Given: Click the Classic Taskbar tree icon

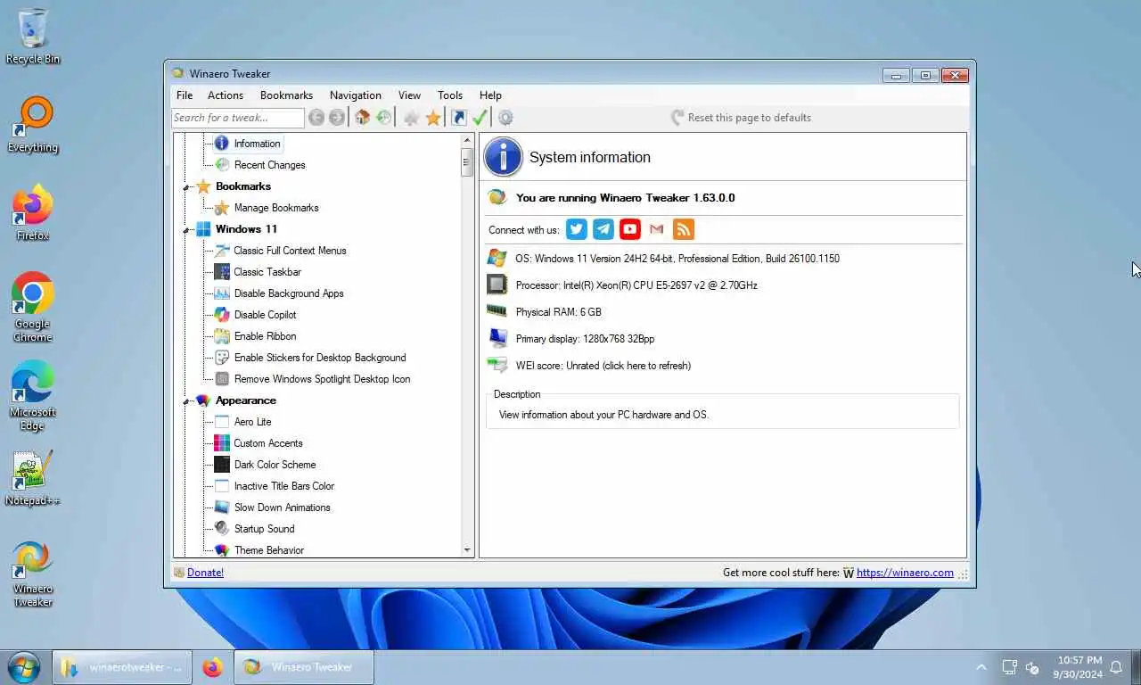Looking at the screenshot, I should (x=222, y=272).
